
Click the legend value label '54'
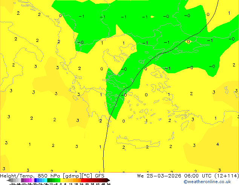109,184
